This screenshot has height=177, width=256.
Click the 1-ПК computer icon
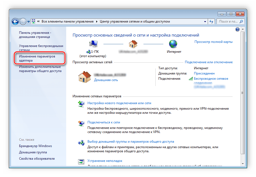pyautogui.click(x=93, y=44)
